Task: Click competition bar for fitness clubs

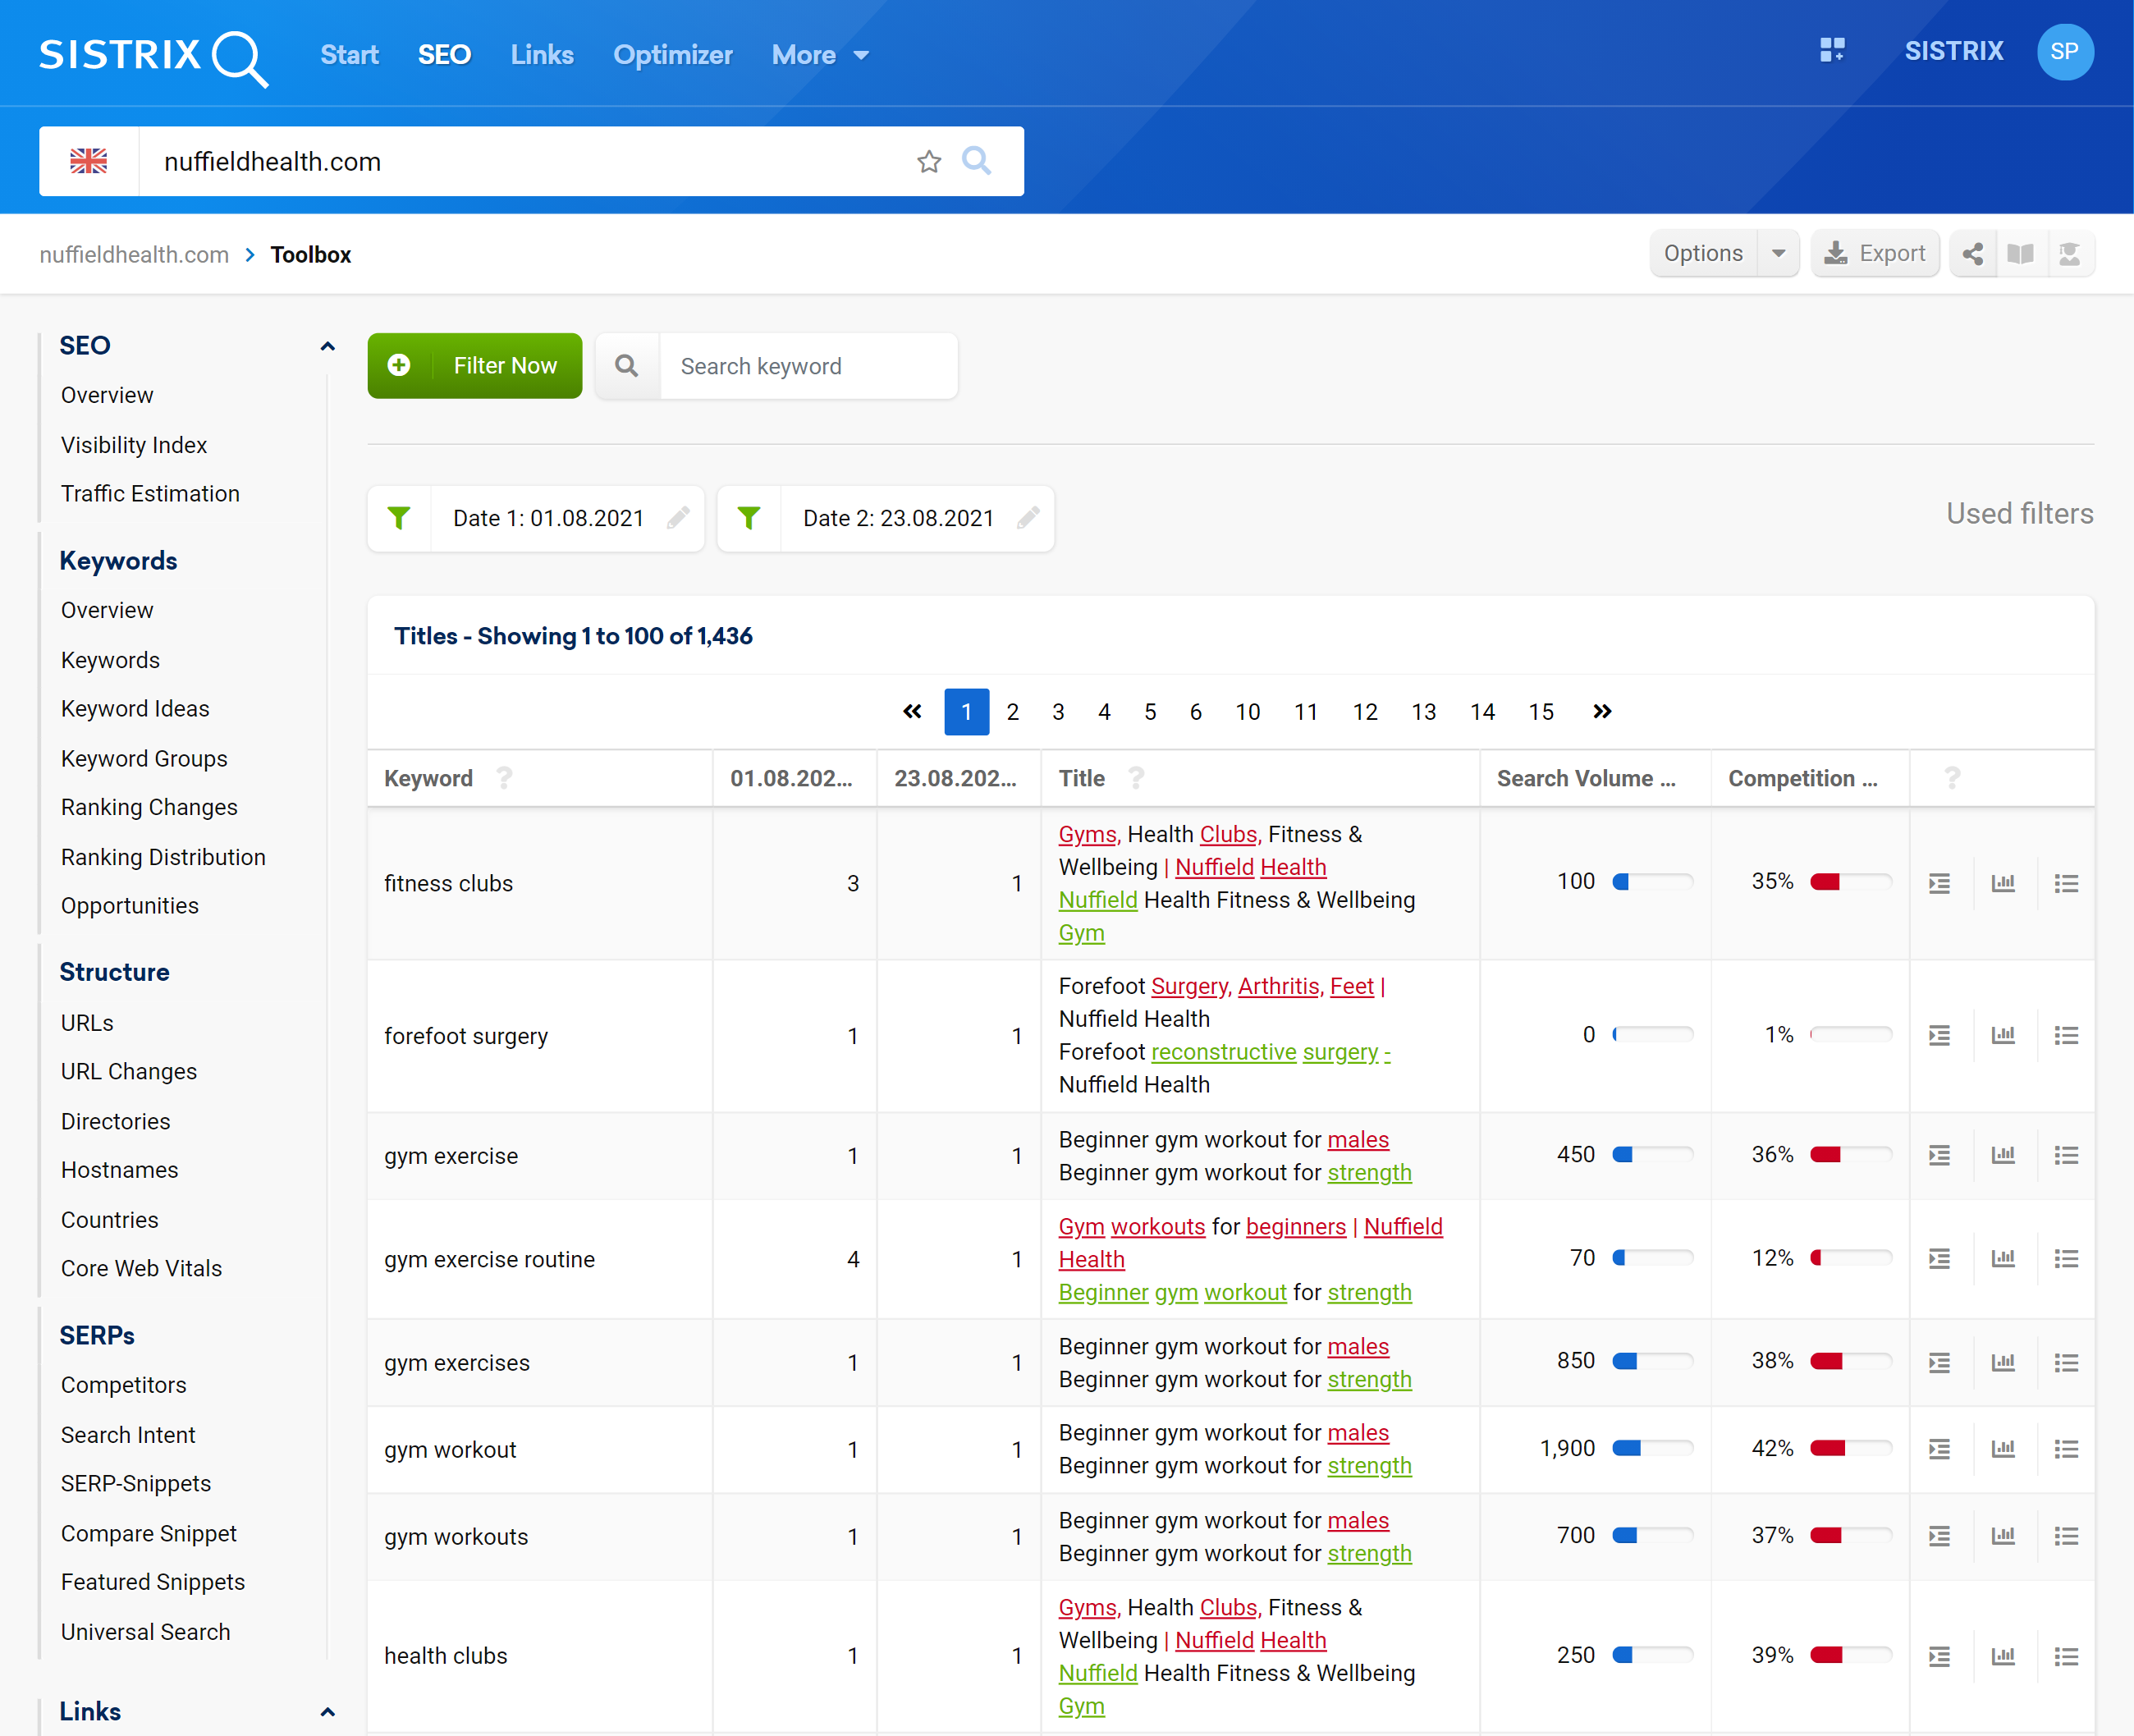Action: click(x=1851, y=882)
